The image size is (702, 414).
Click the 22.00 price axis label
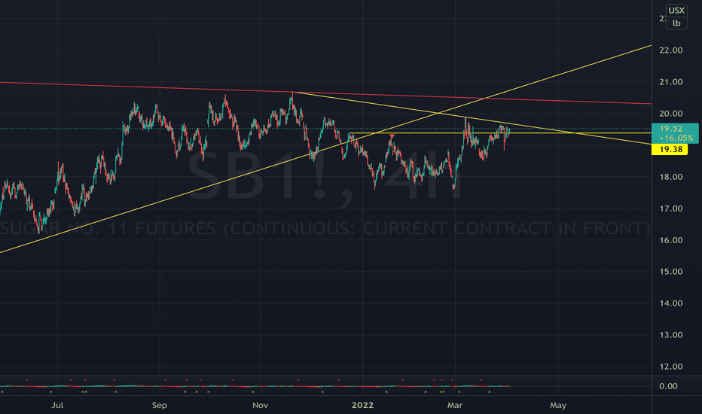[670, 50]
